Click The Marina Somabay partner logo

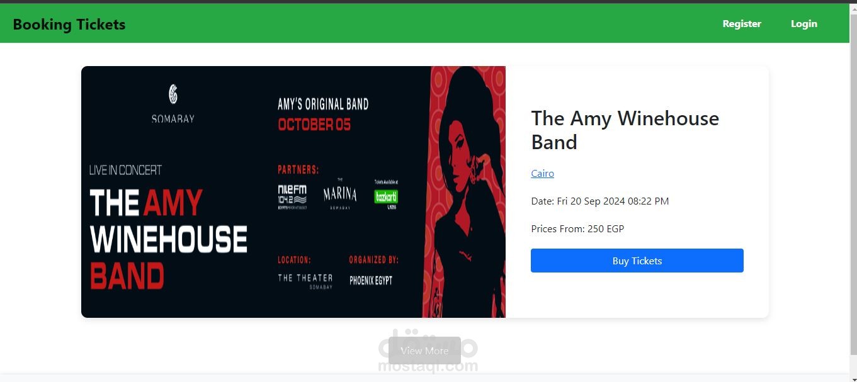340,194
